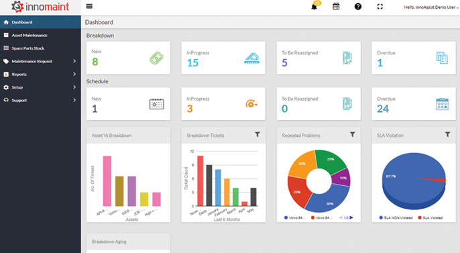Screen dimensions: 460x253
Task: Click the help question mark icon
Action: pos(358,7)
